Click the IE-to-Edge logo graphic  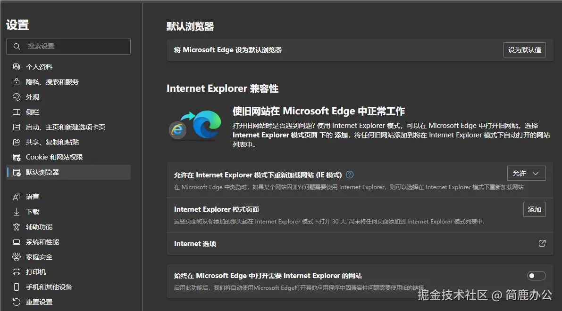195,125
